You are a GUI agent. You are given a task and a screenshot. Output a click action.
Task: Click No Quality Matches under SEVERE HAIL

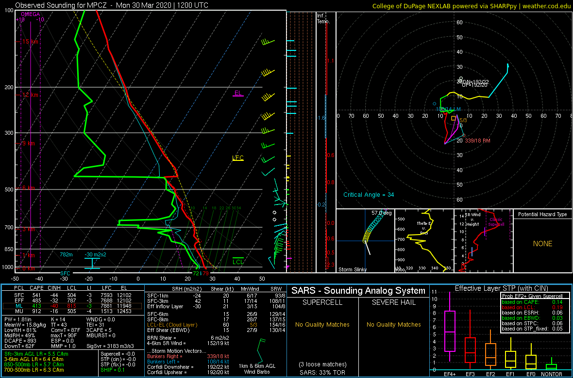tap(393, 324)
